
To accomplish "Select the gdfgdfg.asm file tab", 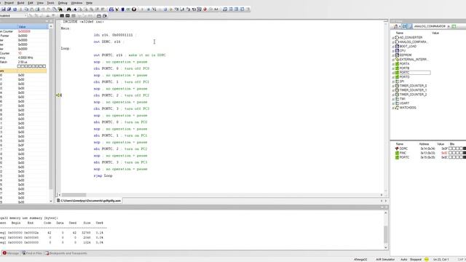I will [x=89, y=201].
